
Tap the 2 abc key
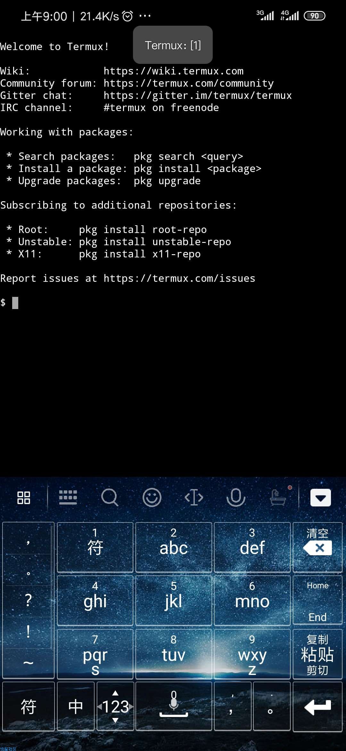click(x=174, y=547)
